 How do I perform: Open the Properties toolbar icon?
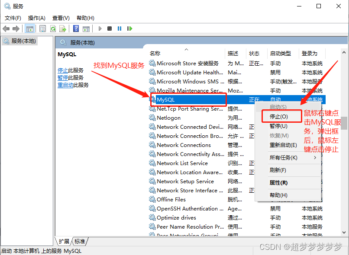42,29
